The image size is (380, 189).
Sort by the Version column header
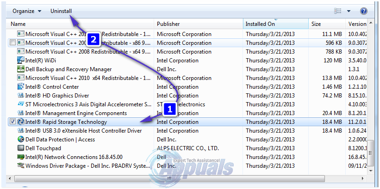[357, 24]
